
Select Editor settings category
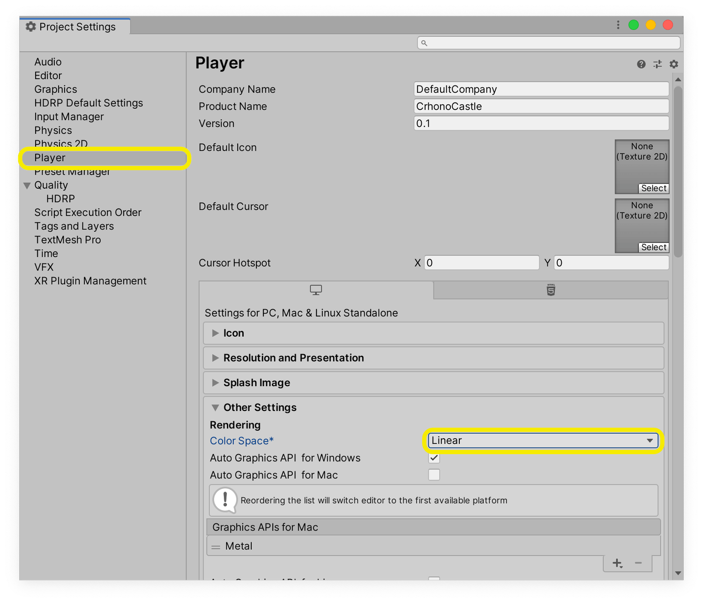click(x=48, y=75)
